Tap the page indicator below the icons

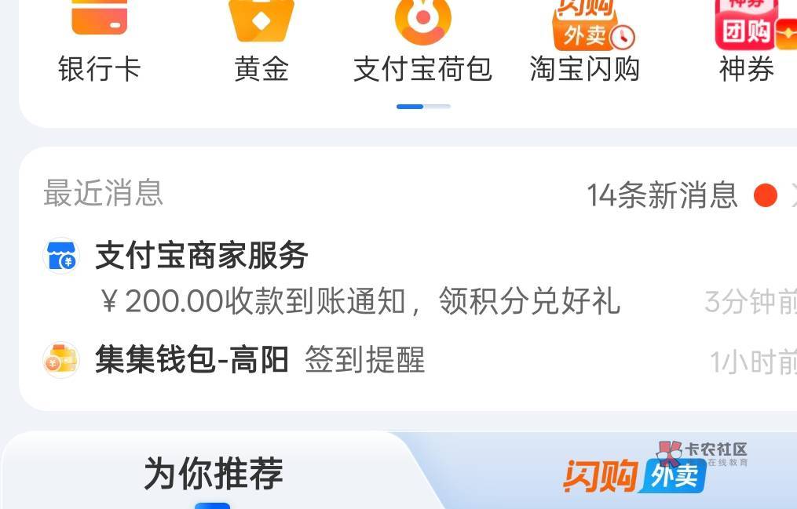point(423,107)
